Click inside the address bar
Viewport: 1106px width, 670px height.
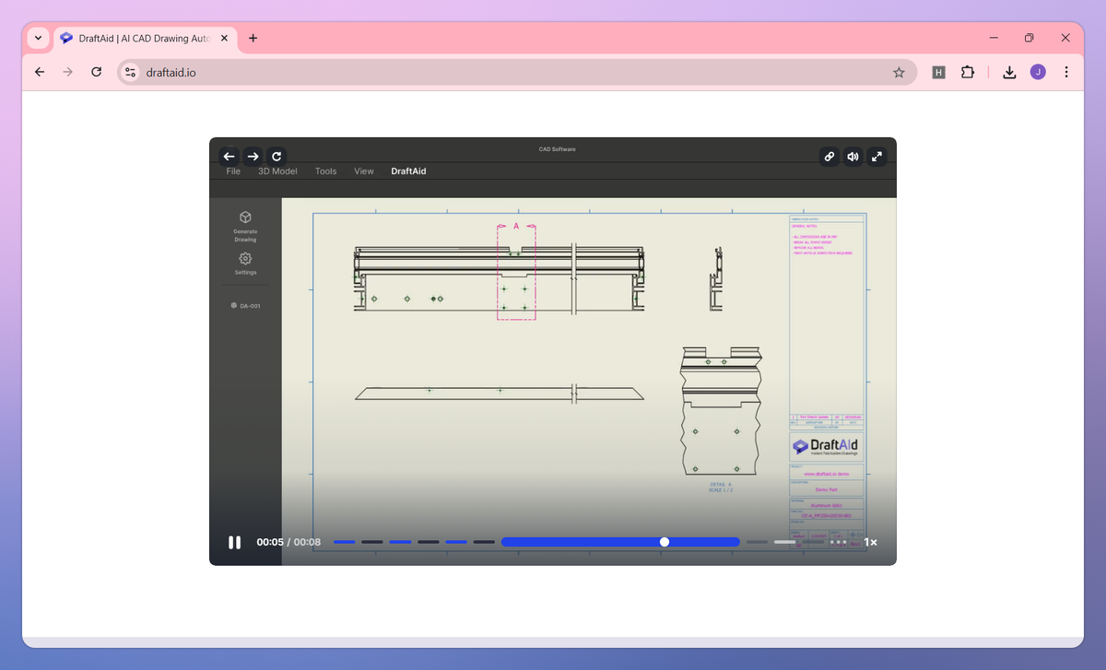369,71
